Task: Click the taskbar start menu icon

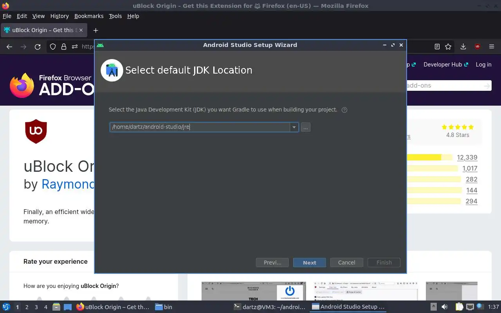Action: (6, 307)
